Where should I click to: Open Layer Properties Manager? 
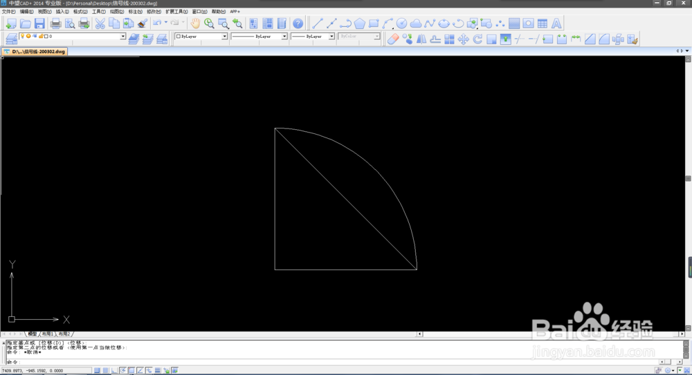click(12, 39)
